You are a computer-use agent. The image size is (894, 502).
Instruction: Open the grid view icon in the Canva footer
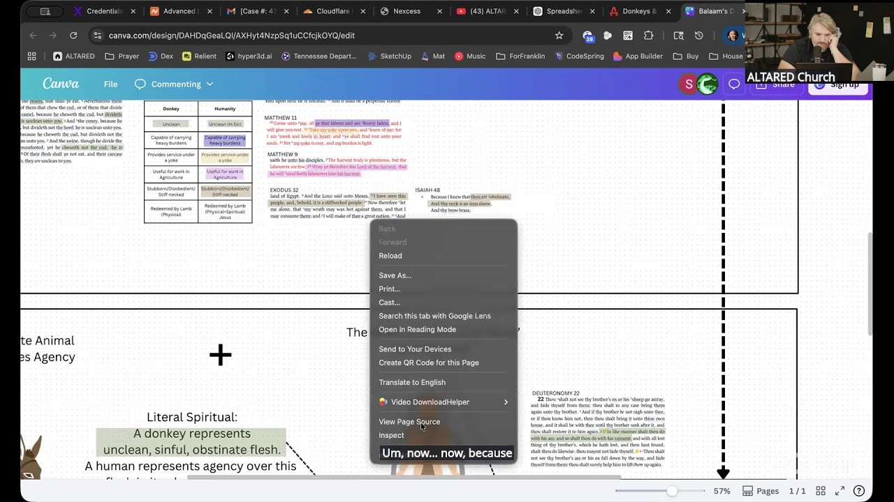pyautogui.click(x=821, y=491)
